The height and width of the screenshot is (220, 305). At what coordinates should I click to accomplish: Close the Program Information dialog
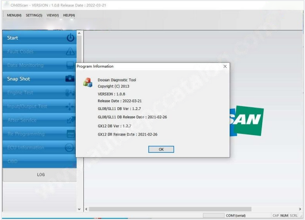tap(225, 66)
